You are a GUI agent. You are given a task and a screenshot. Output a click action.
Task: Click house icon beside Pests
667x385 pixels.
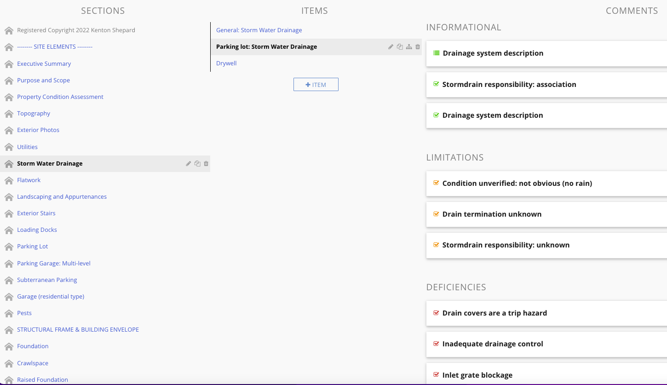[x=9, y=313]
